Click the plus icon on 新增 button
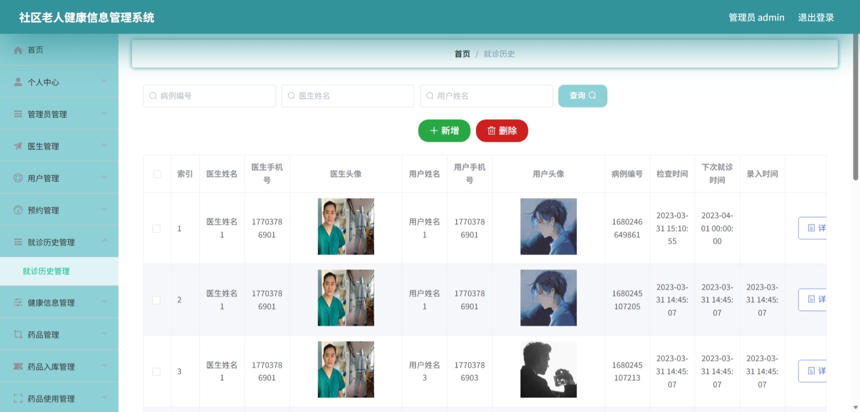The width and height of the screenshot is (860, 412). click(434, 130)
